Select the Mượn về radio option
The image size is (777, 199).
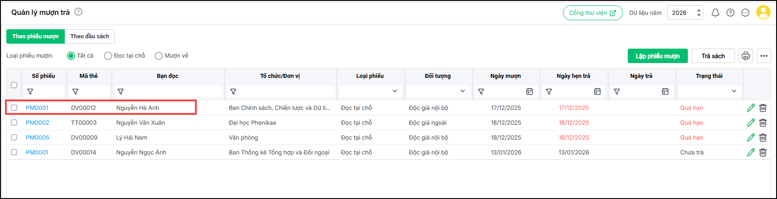159,56
